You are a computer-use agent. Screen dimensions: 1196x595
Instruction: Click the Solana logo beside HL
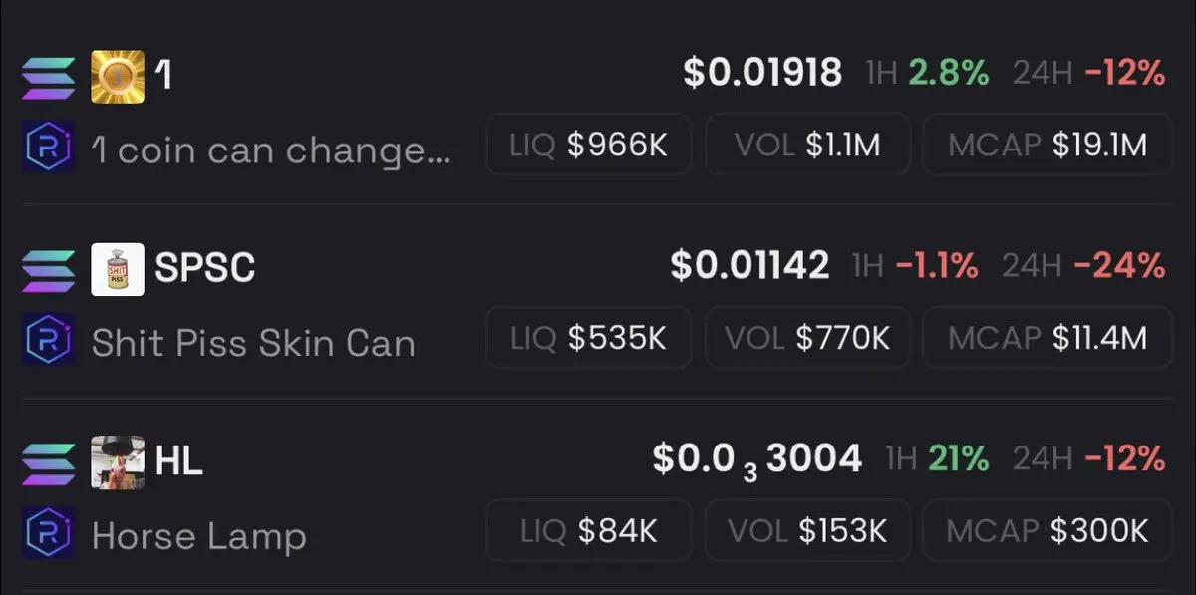[48, 463]
